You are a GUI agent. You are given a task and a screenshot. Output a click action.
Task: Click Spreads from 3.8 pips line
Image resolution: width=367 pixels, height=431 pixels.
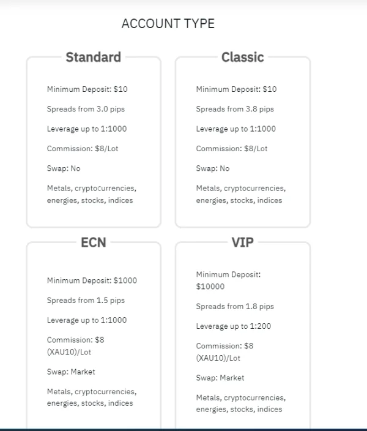coord(235,109)
